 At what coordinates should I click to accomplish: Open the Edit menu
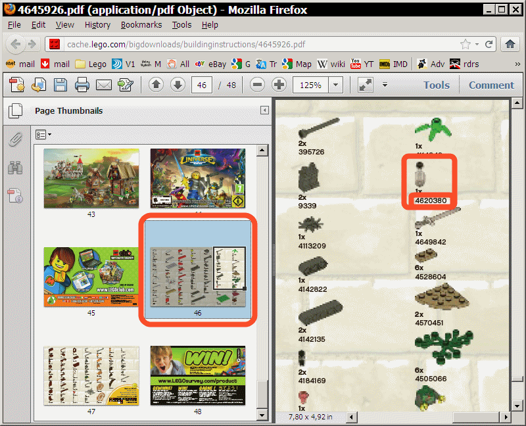(38, 25)
